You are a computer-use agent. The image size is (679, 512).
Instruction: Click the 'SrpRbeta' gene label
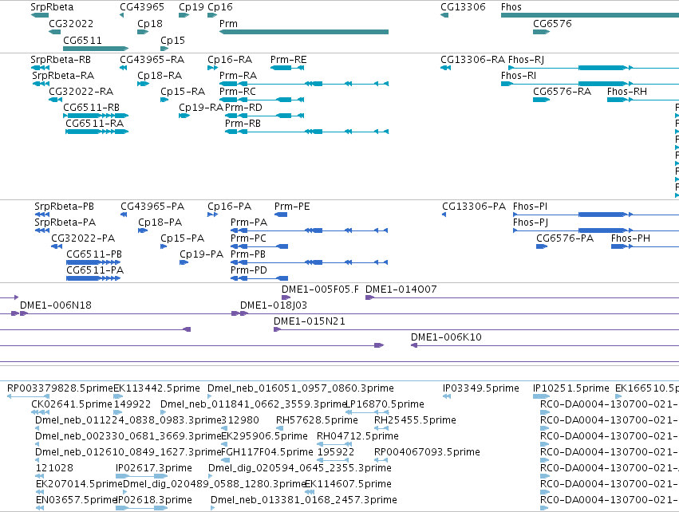coord(52,7)
